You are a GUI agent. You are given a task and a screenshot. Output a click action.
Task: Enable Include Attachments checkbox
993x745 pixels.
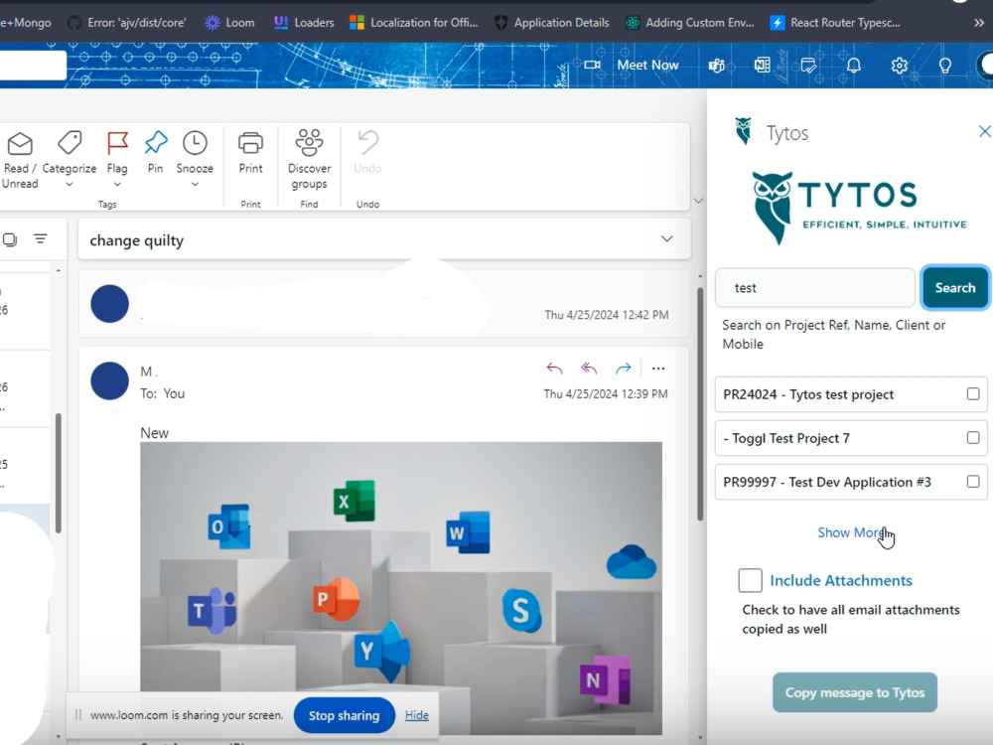tap(750, 580)
